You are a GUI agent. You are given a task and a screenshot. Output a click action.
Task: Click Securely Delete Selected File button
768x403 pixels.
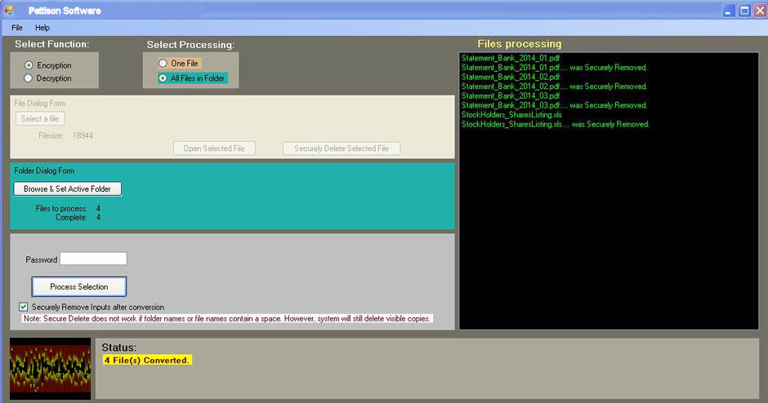[x=342, y=148]
